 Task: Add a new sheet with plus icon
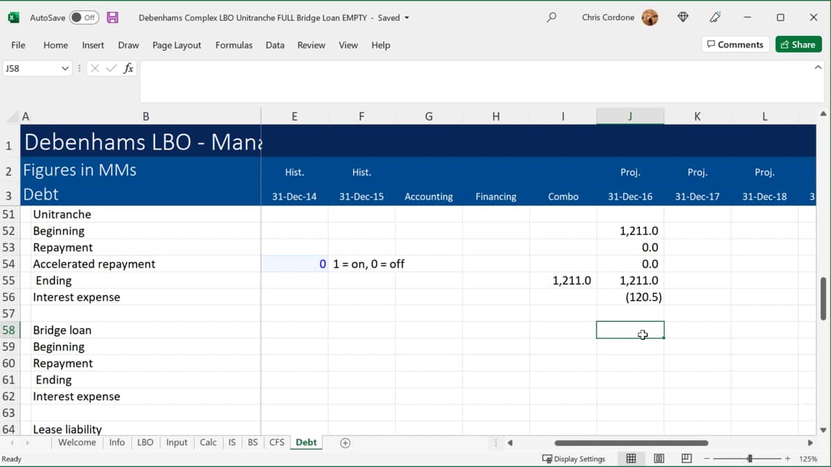(x=345, y=443)
